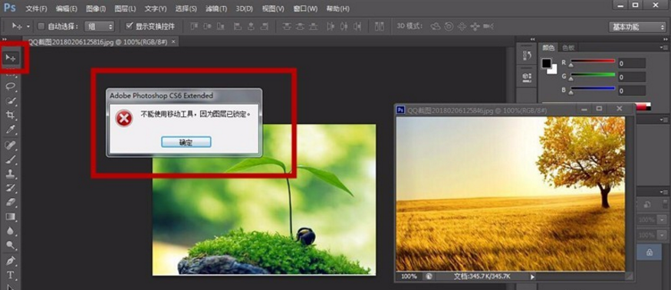Viewport: 671px width, 290px height.
Task: Click the 3D rotate mode icon
Action: click(436, 27)
